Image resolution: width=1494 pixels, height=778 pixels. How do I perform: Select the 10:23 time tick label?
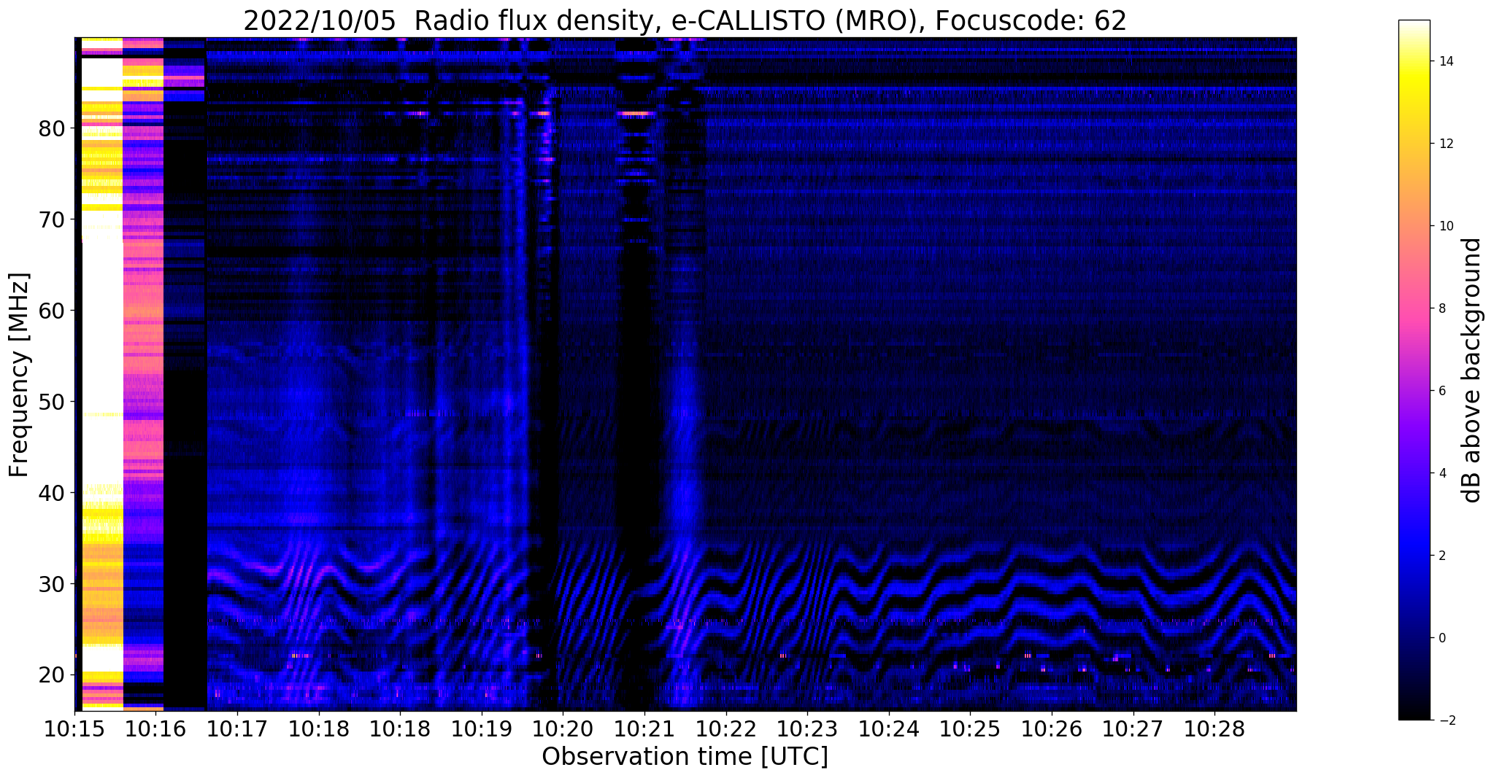(x=807, y=729)
